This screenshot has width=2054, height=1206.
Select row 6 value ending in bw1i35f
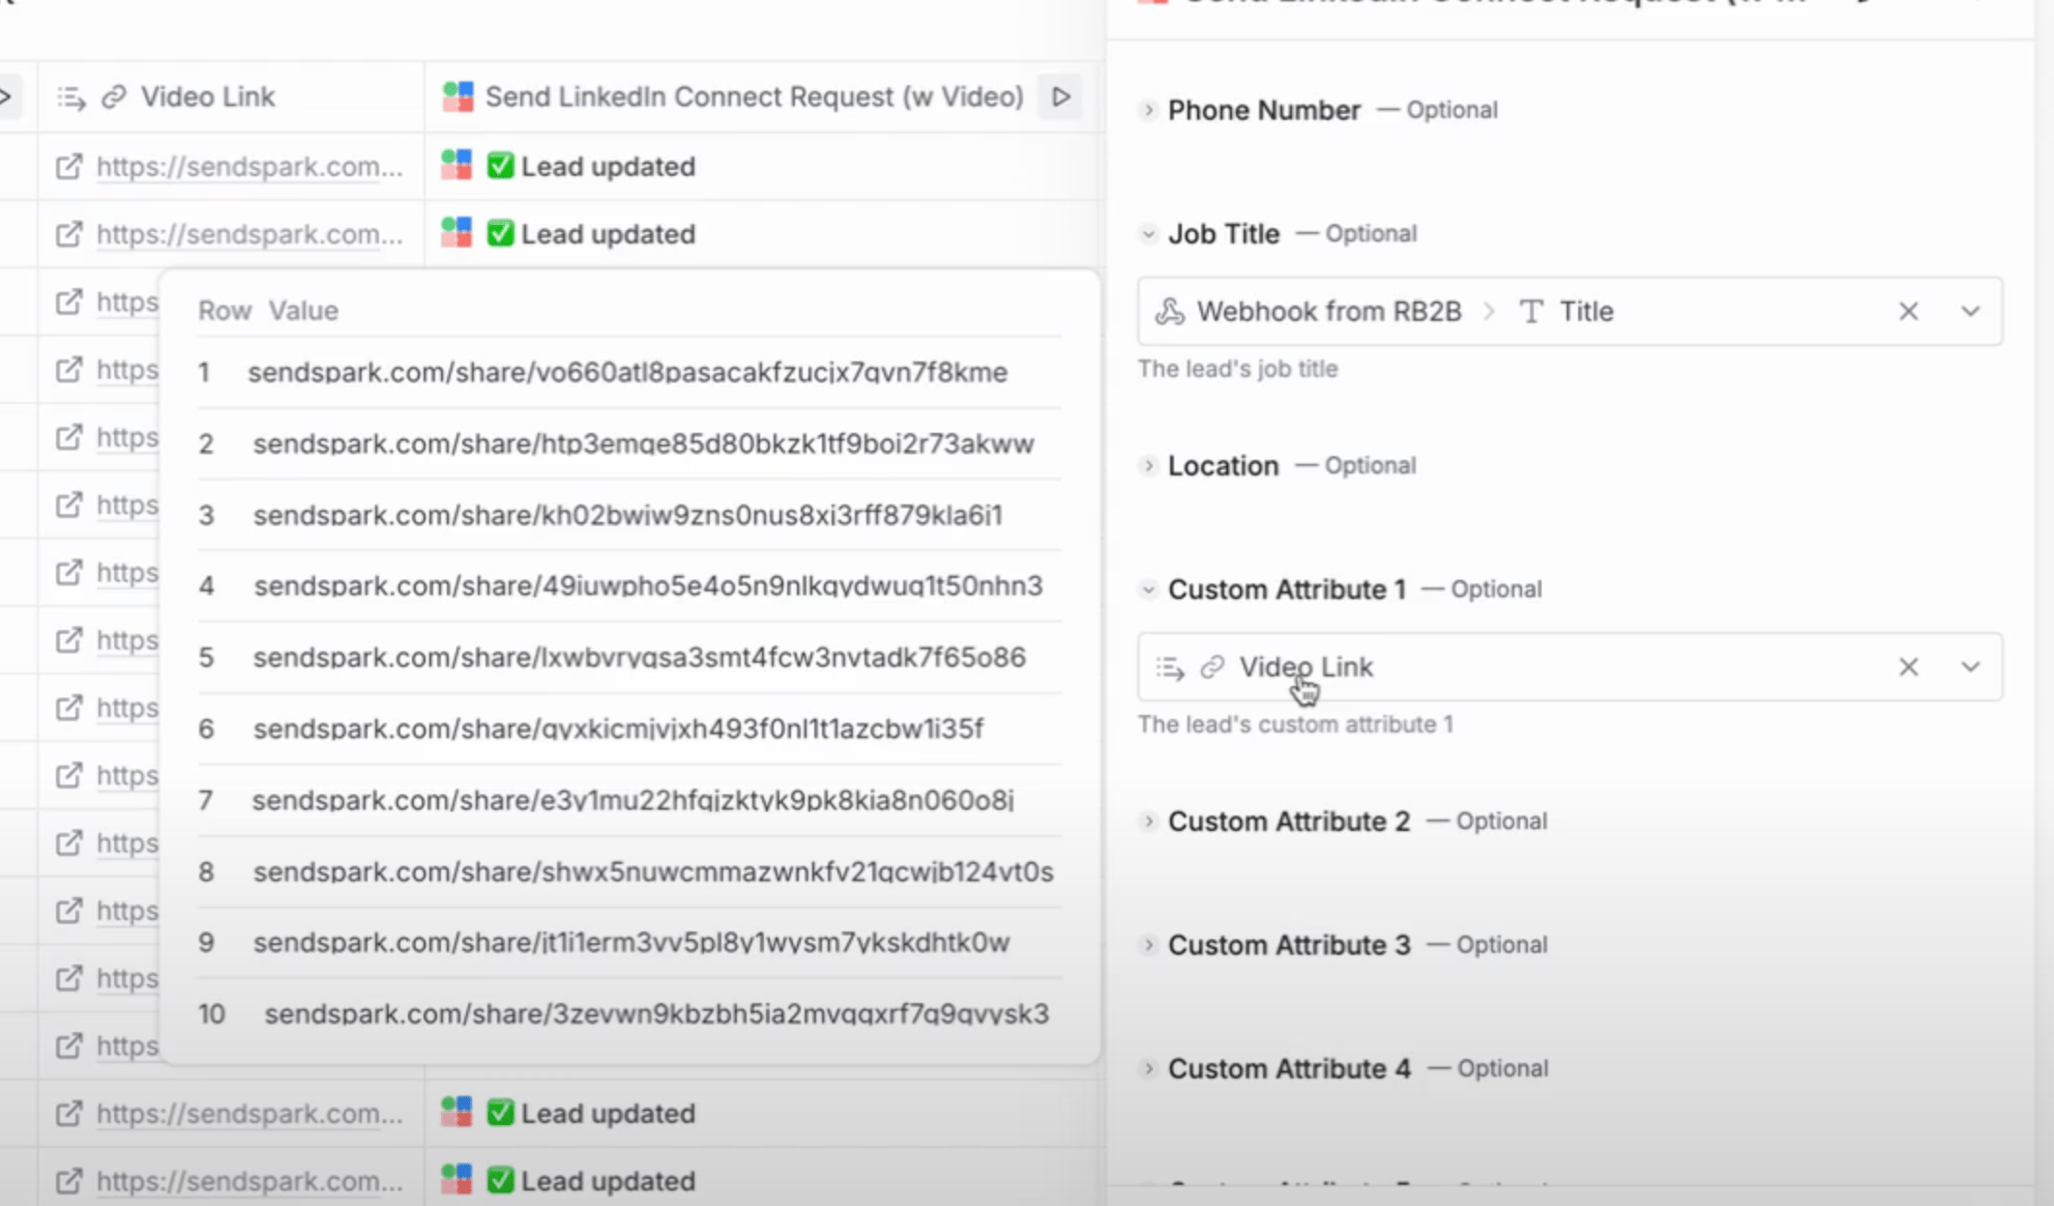pyautogui.click(x=619, y=729)
